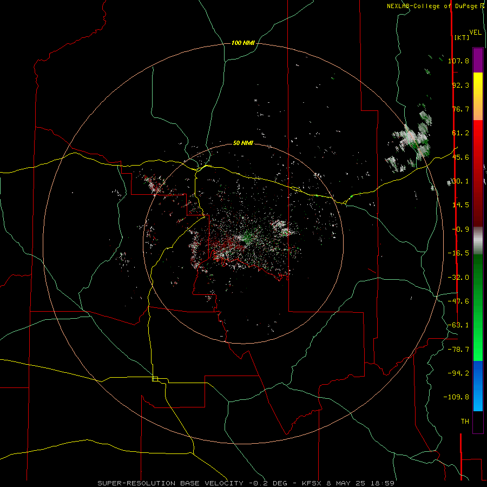Screen dimensions: 487x487
Task: Select the 45.6 value on velocity scale
Action: pyautogui.click(x=460, y=157)
